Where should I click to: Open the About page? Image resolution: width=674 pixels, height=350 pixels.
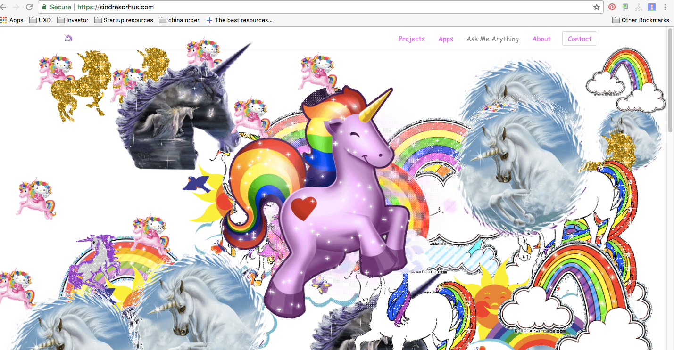[x=541, y=39]
